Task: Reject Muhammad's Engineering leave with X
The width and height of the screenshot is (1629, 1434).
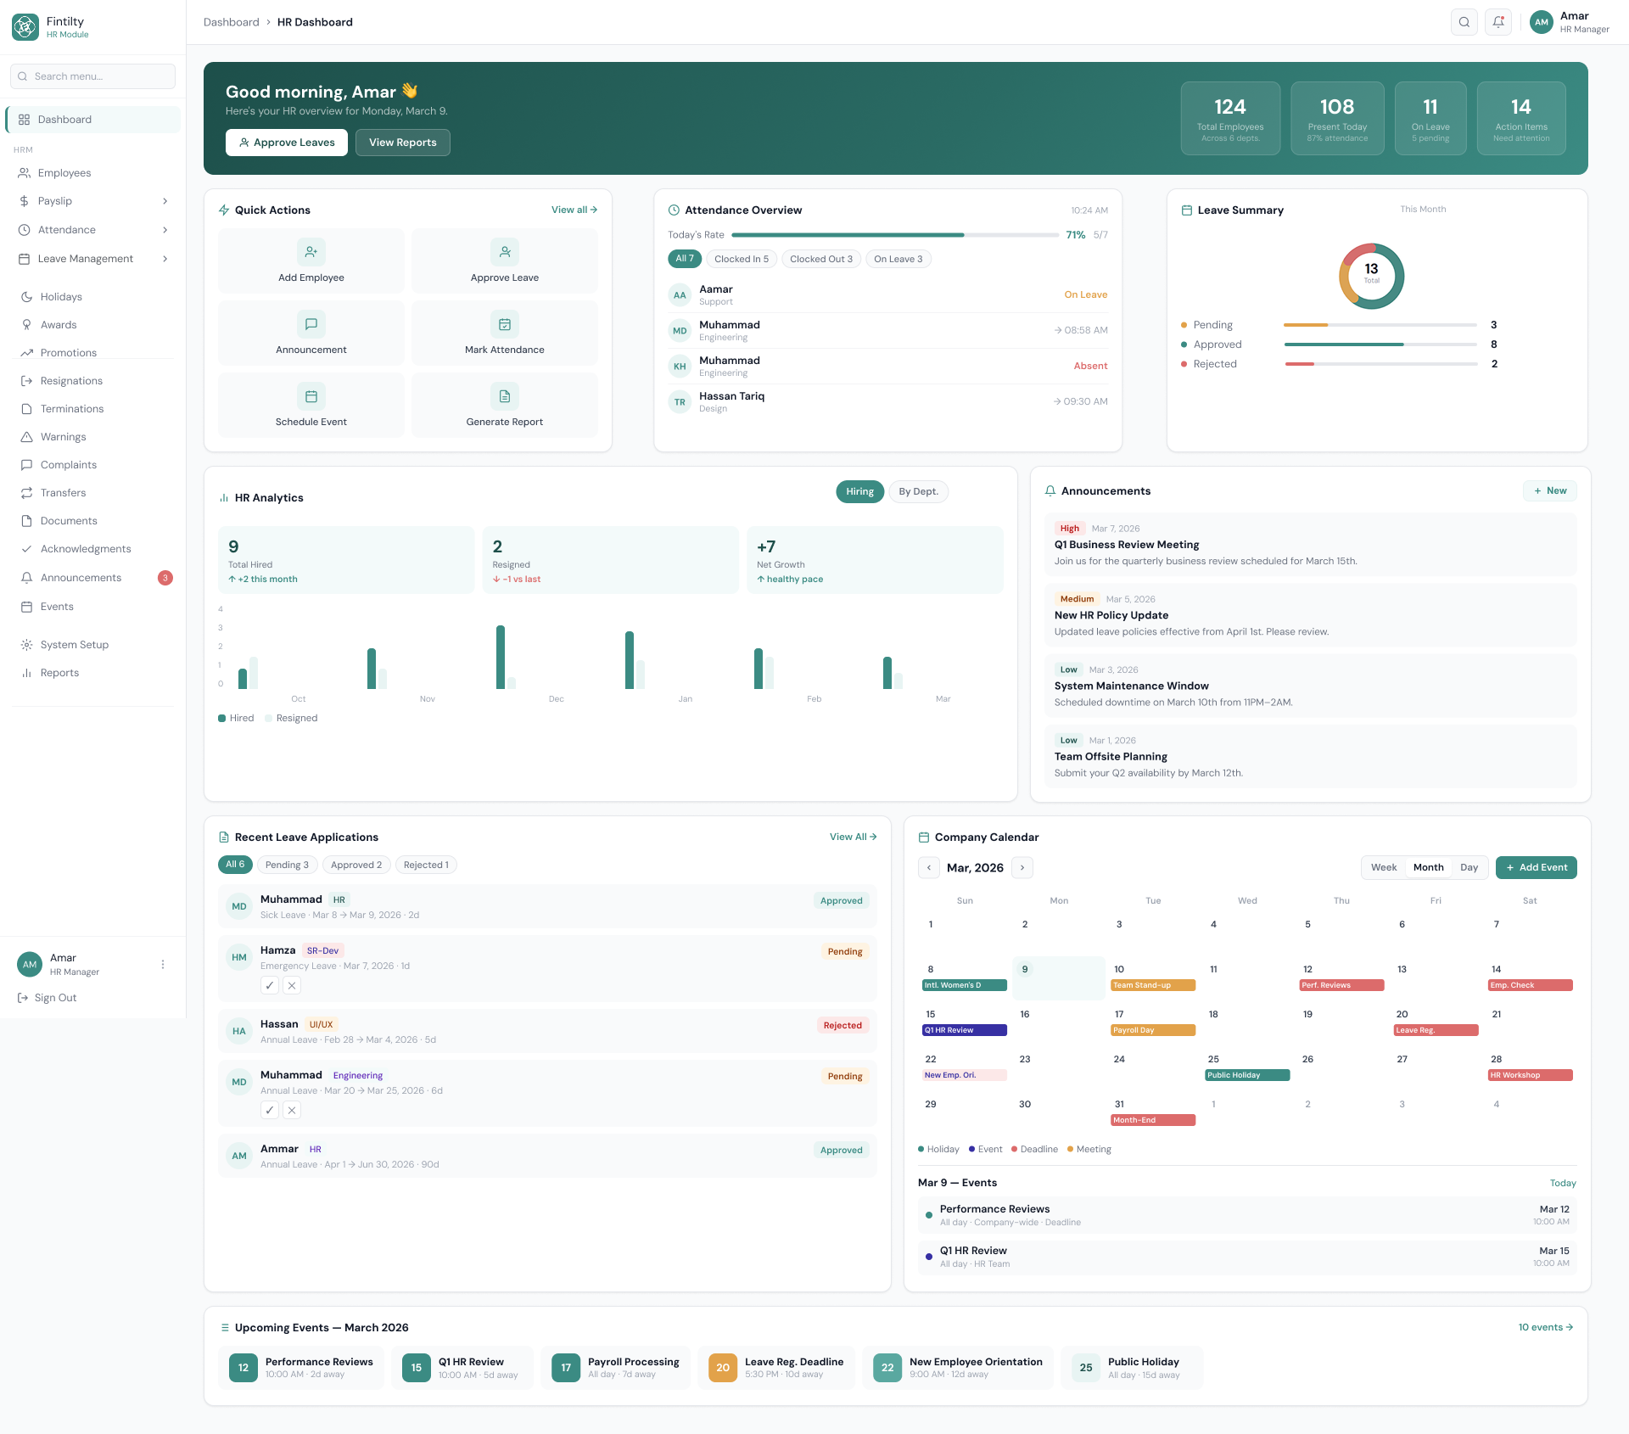Action: [292, 1110]
